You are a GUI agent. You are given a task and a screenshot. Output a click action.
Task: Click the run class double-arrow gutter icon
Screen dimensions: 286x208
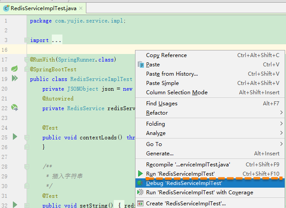(15, 78)
